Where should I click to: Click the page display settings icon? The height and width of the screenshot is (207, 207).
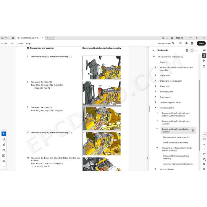click(x=204, y=159)
